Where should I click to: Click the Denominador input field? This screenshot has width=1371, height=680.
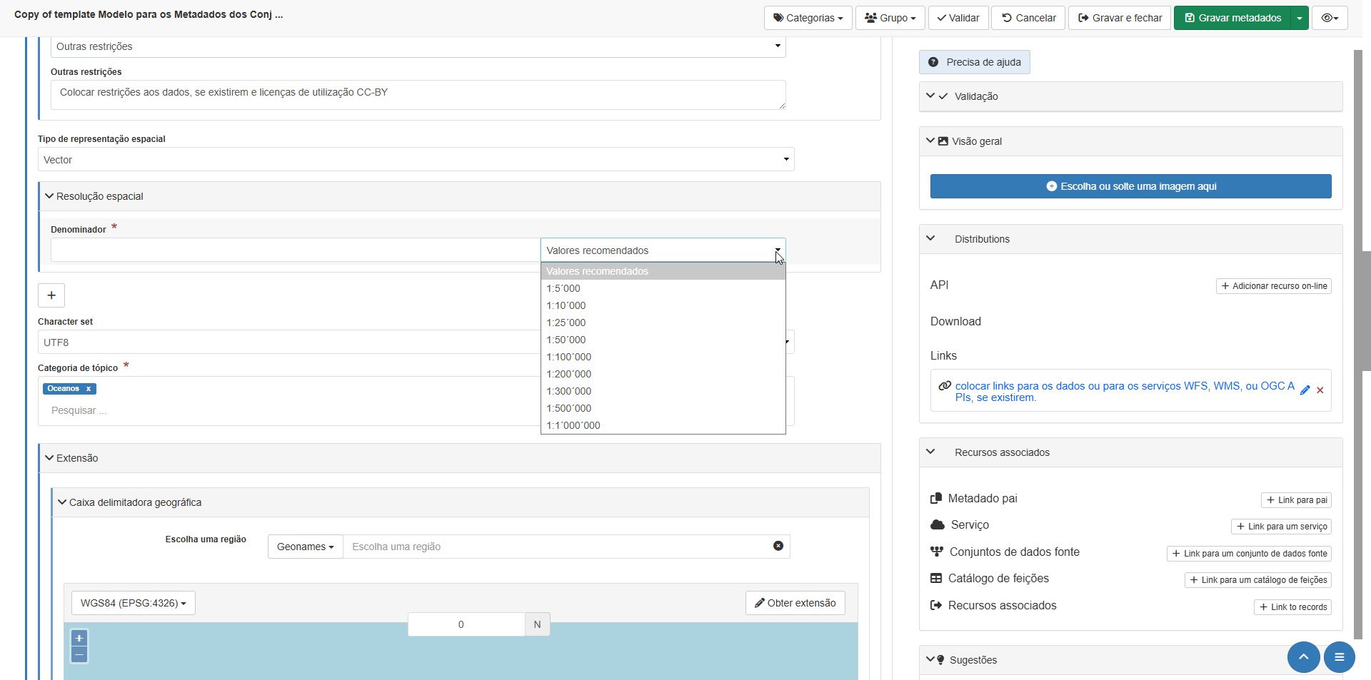click(295, 250)
